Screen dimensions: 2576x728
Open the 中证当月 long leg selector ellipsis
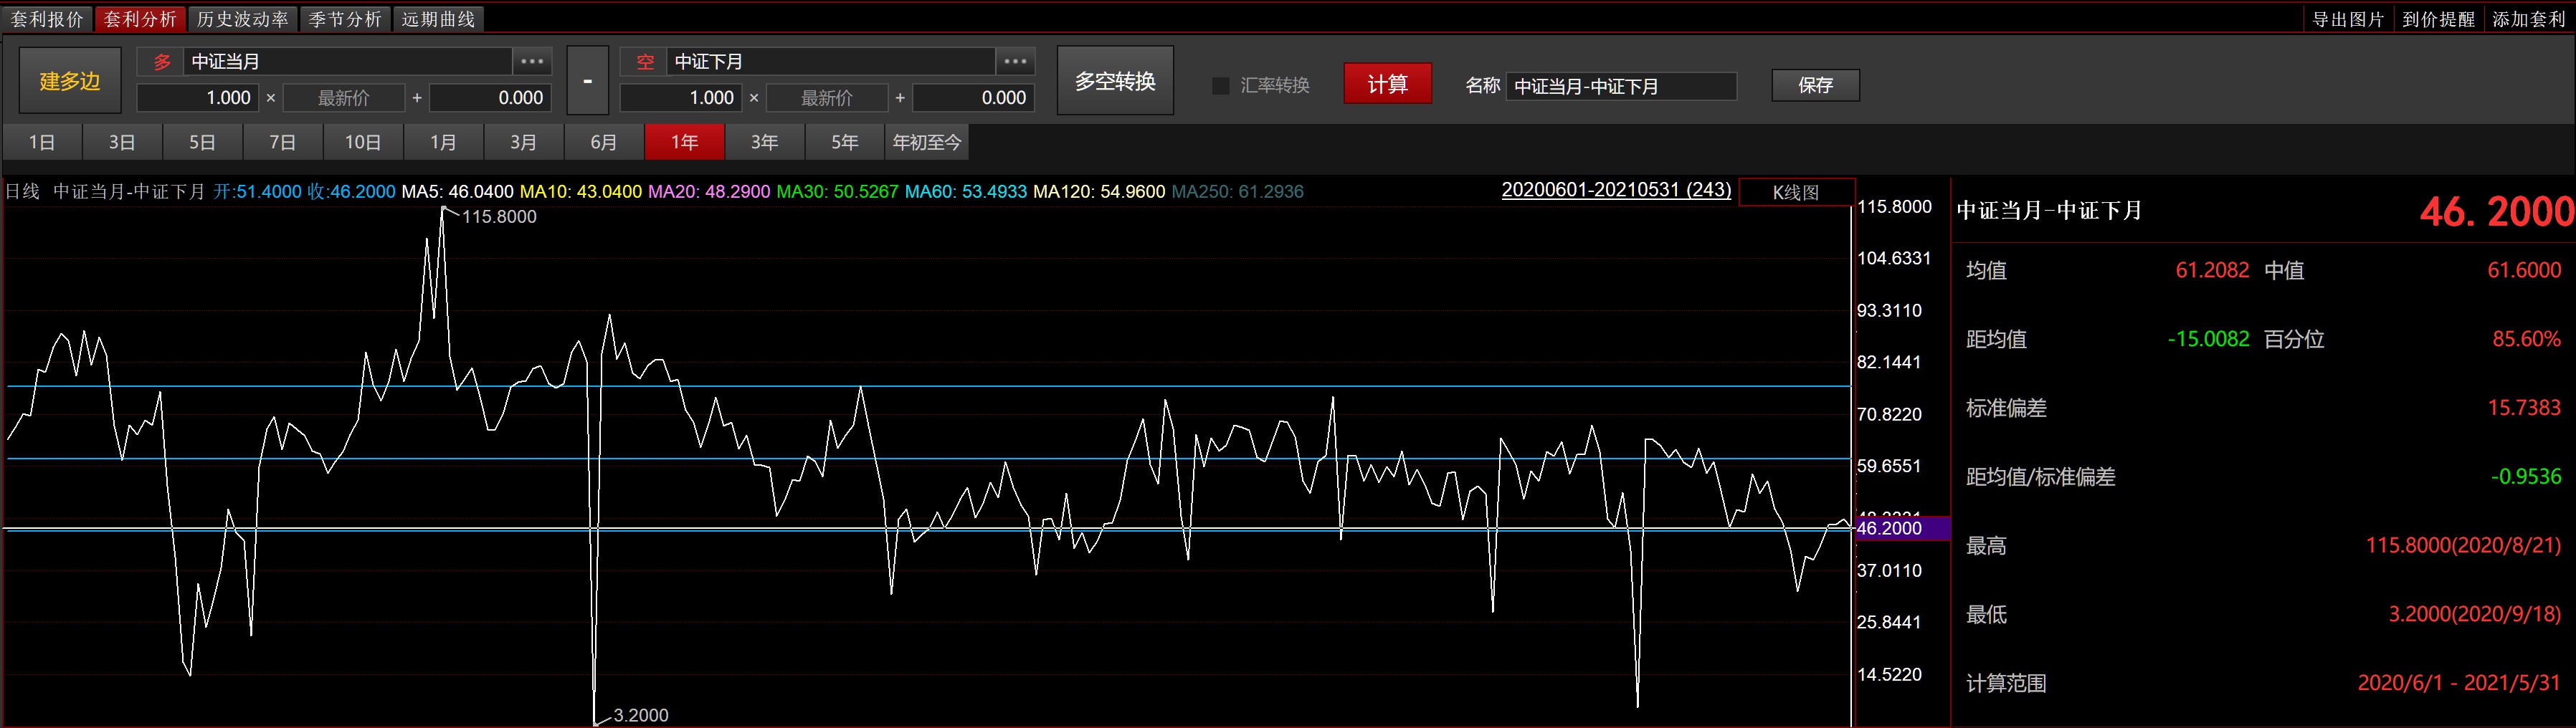(x=532, y=61)
